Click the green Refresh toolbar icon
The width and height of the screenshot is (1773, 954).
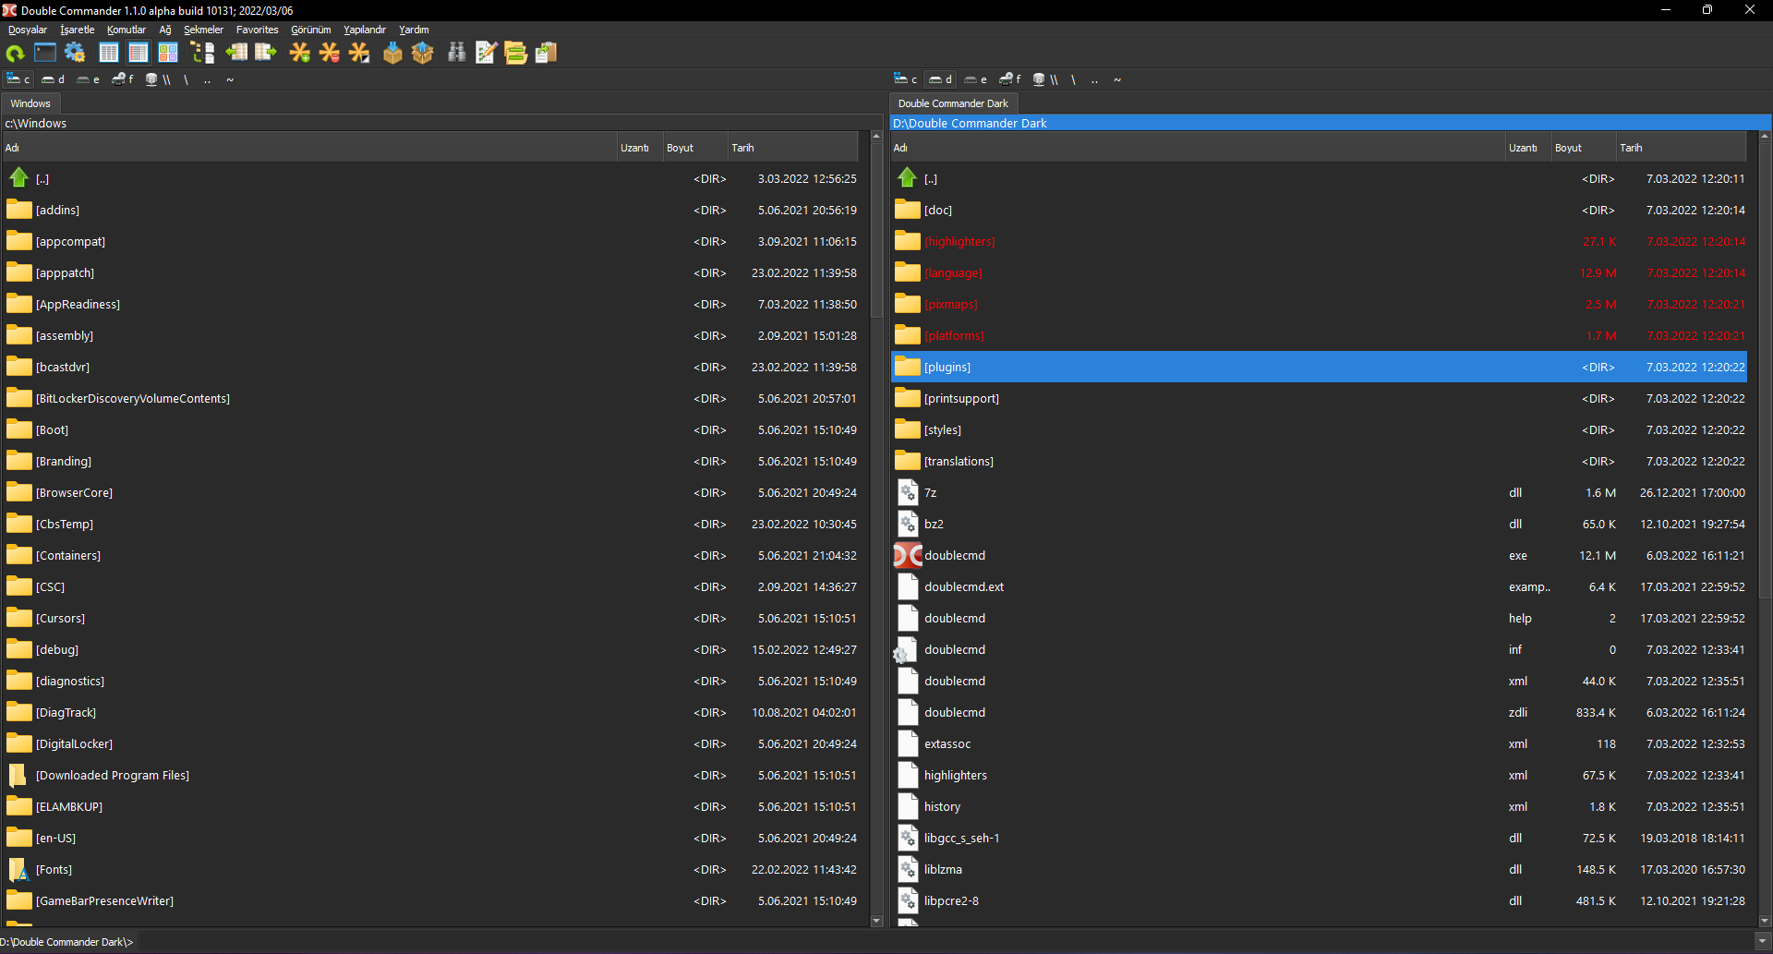(16, 53)
